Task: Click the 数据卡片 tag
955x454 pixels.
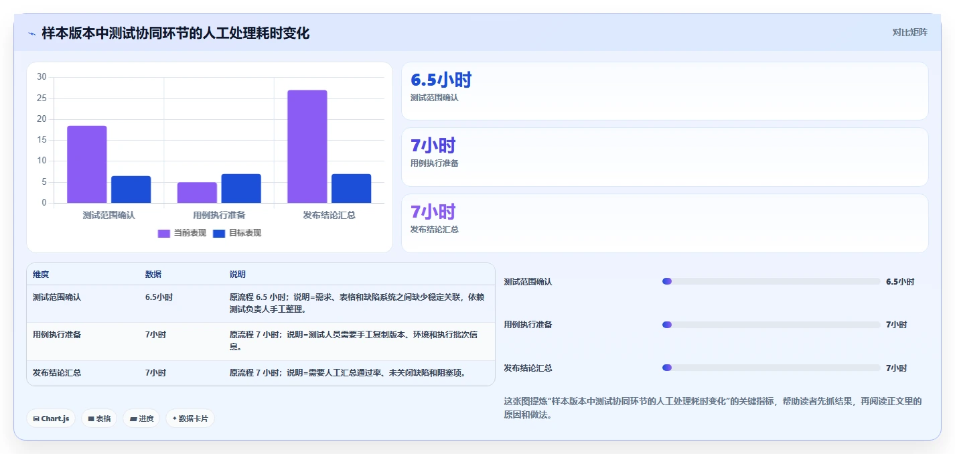Action: click(x=190, y=419)
